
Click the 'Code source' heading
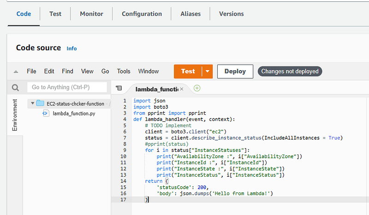click(x=38, y=48)
